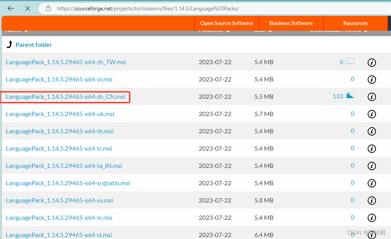This screenshot has height=239, width=391.
Task: Click the 5.8 MB size of sv.msi
Action: point(264,200)
